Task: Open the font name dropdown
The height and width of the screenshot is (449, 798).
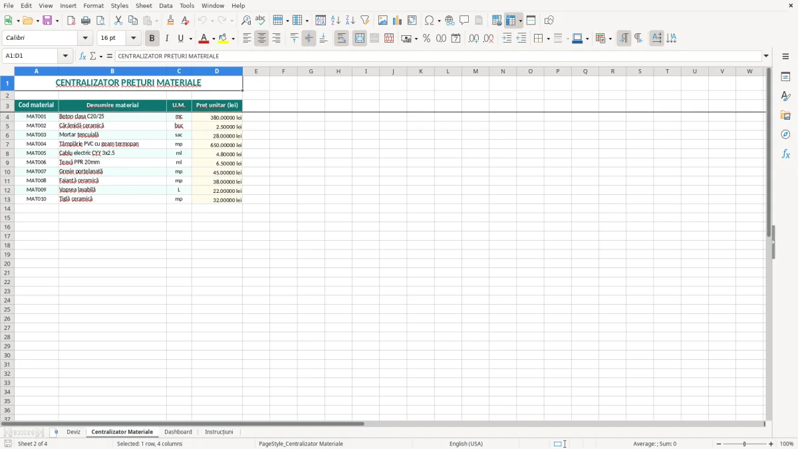Action: coord(85,39)
